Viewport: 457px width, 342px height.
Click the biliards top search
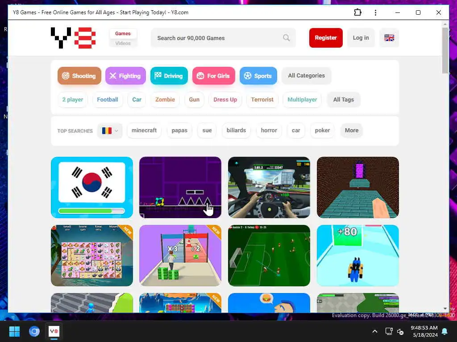236,130
